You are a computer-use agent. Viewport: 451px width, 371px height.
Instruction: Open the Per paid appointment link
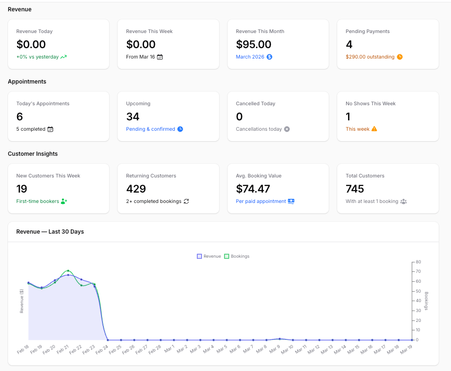pos(261,200)
